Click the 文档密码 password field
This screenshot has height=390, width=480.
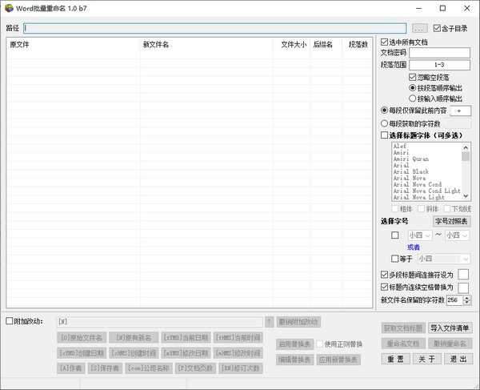click(439, 53)
